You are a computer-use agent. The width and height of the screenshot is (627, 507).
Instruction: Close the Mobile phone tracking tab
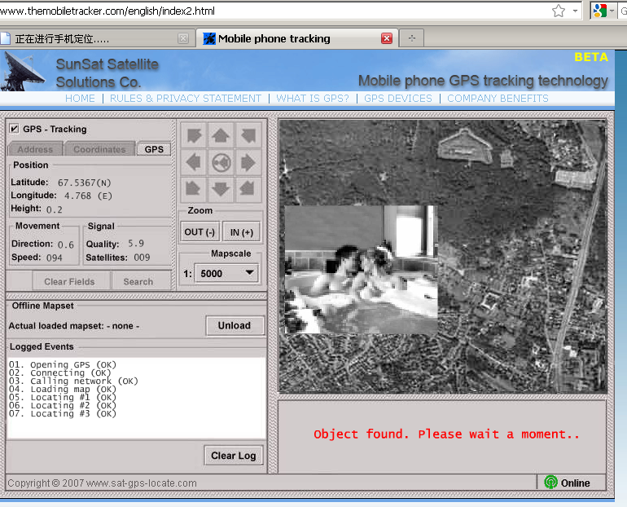387,38
